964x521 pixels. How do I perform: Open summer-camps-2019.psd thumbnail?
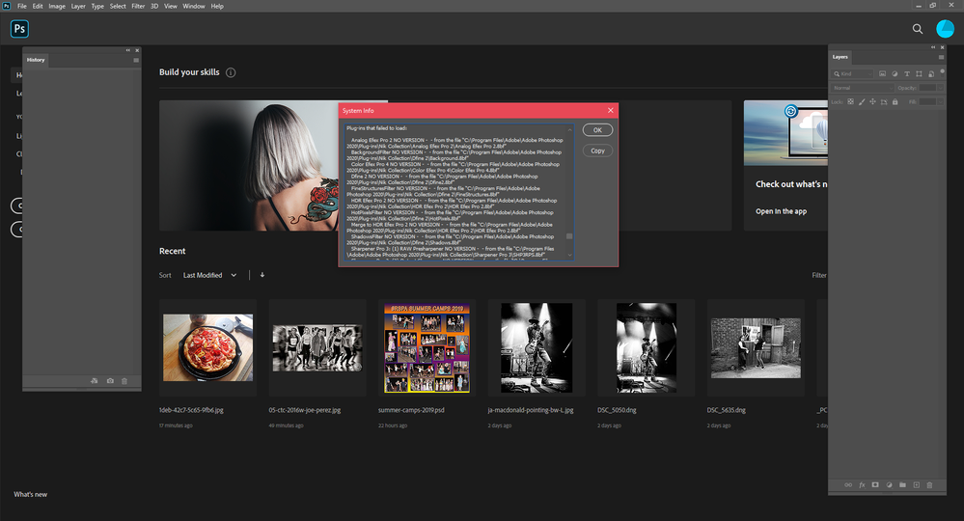(427, 347)
